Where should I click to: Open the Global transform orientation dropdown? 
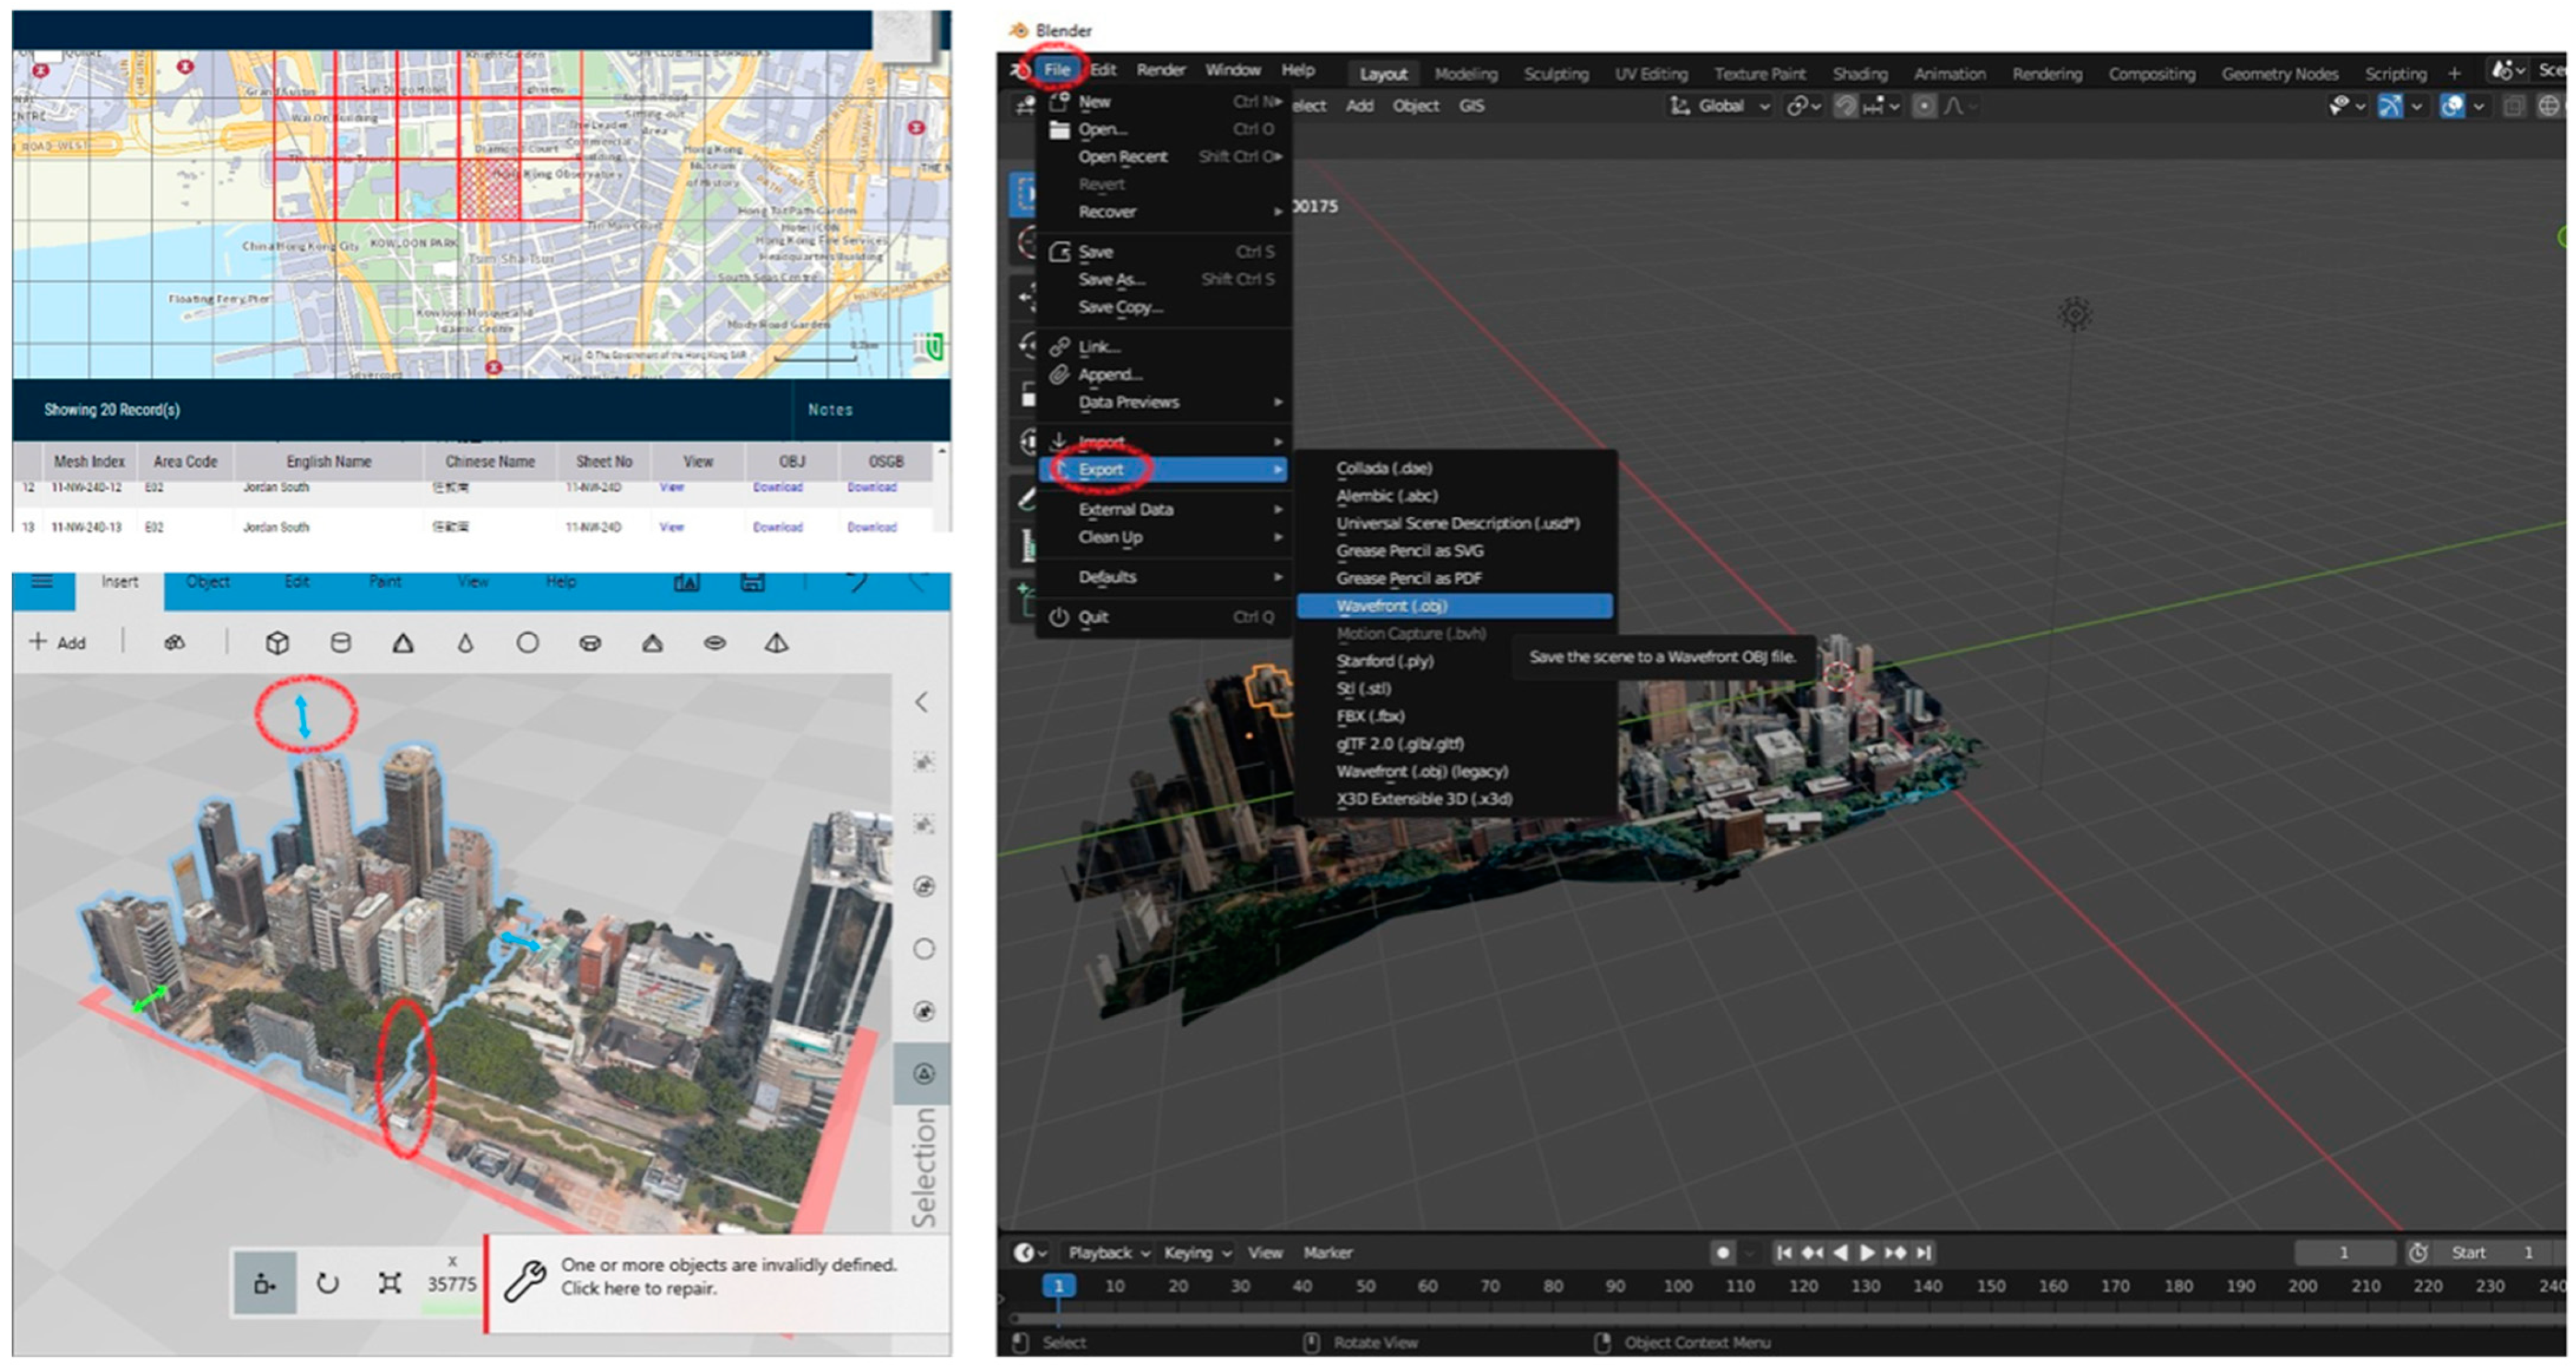[x=1722, y=106]
